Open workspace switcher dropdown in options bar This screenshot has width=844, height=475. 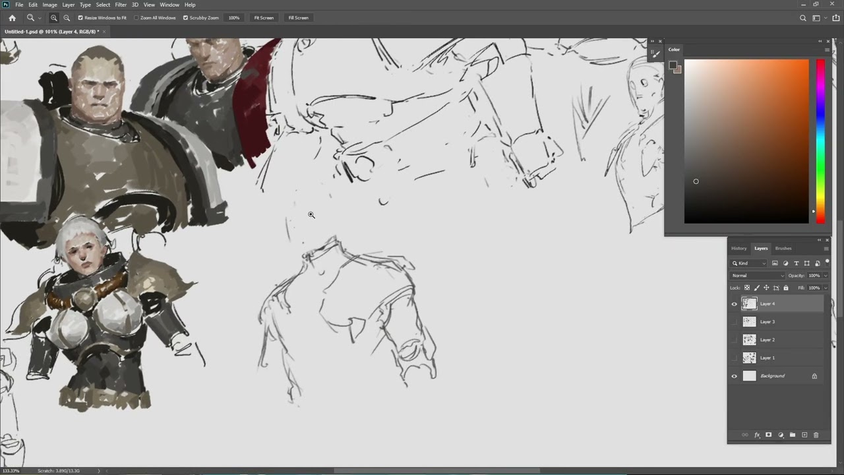(820, 18)
